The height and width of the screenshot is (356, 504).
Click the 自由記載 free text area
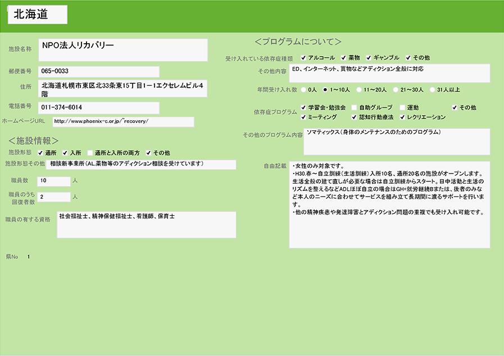[389, 205]
